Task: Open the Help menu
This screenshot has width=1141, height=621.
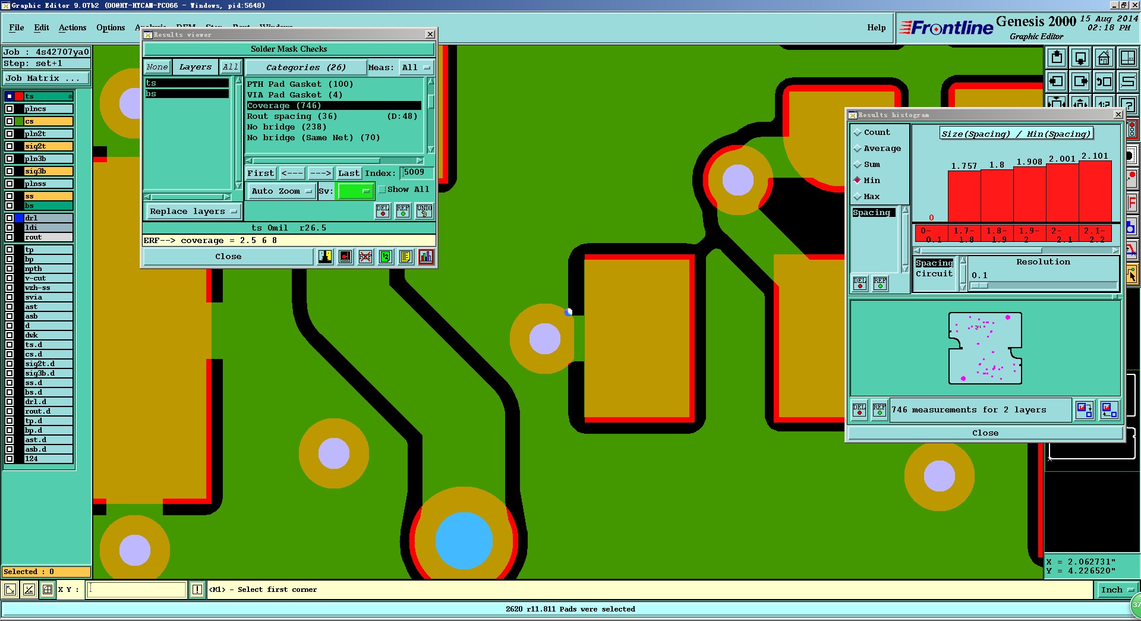Action: pyautogui.click(x=876, y=27)
